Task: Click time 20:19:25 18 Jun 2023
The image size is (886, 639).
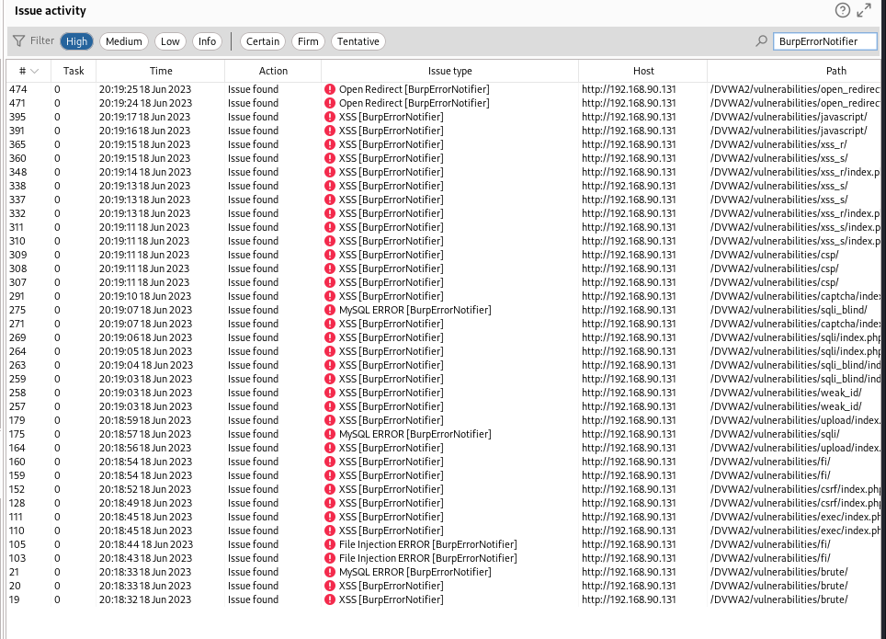Action: pos(145,89)
